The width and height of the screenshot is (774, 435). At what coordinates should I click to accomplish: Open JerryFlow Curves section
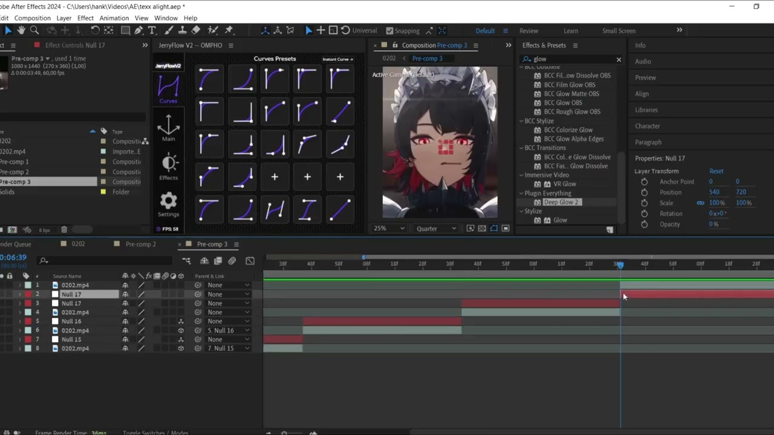tap(168, 89)
